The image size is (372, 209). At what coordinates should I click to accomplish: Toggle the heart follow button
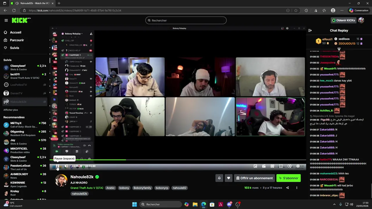click(x=229, y=178)
